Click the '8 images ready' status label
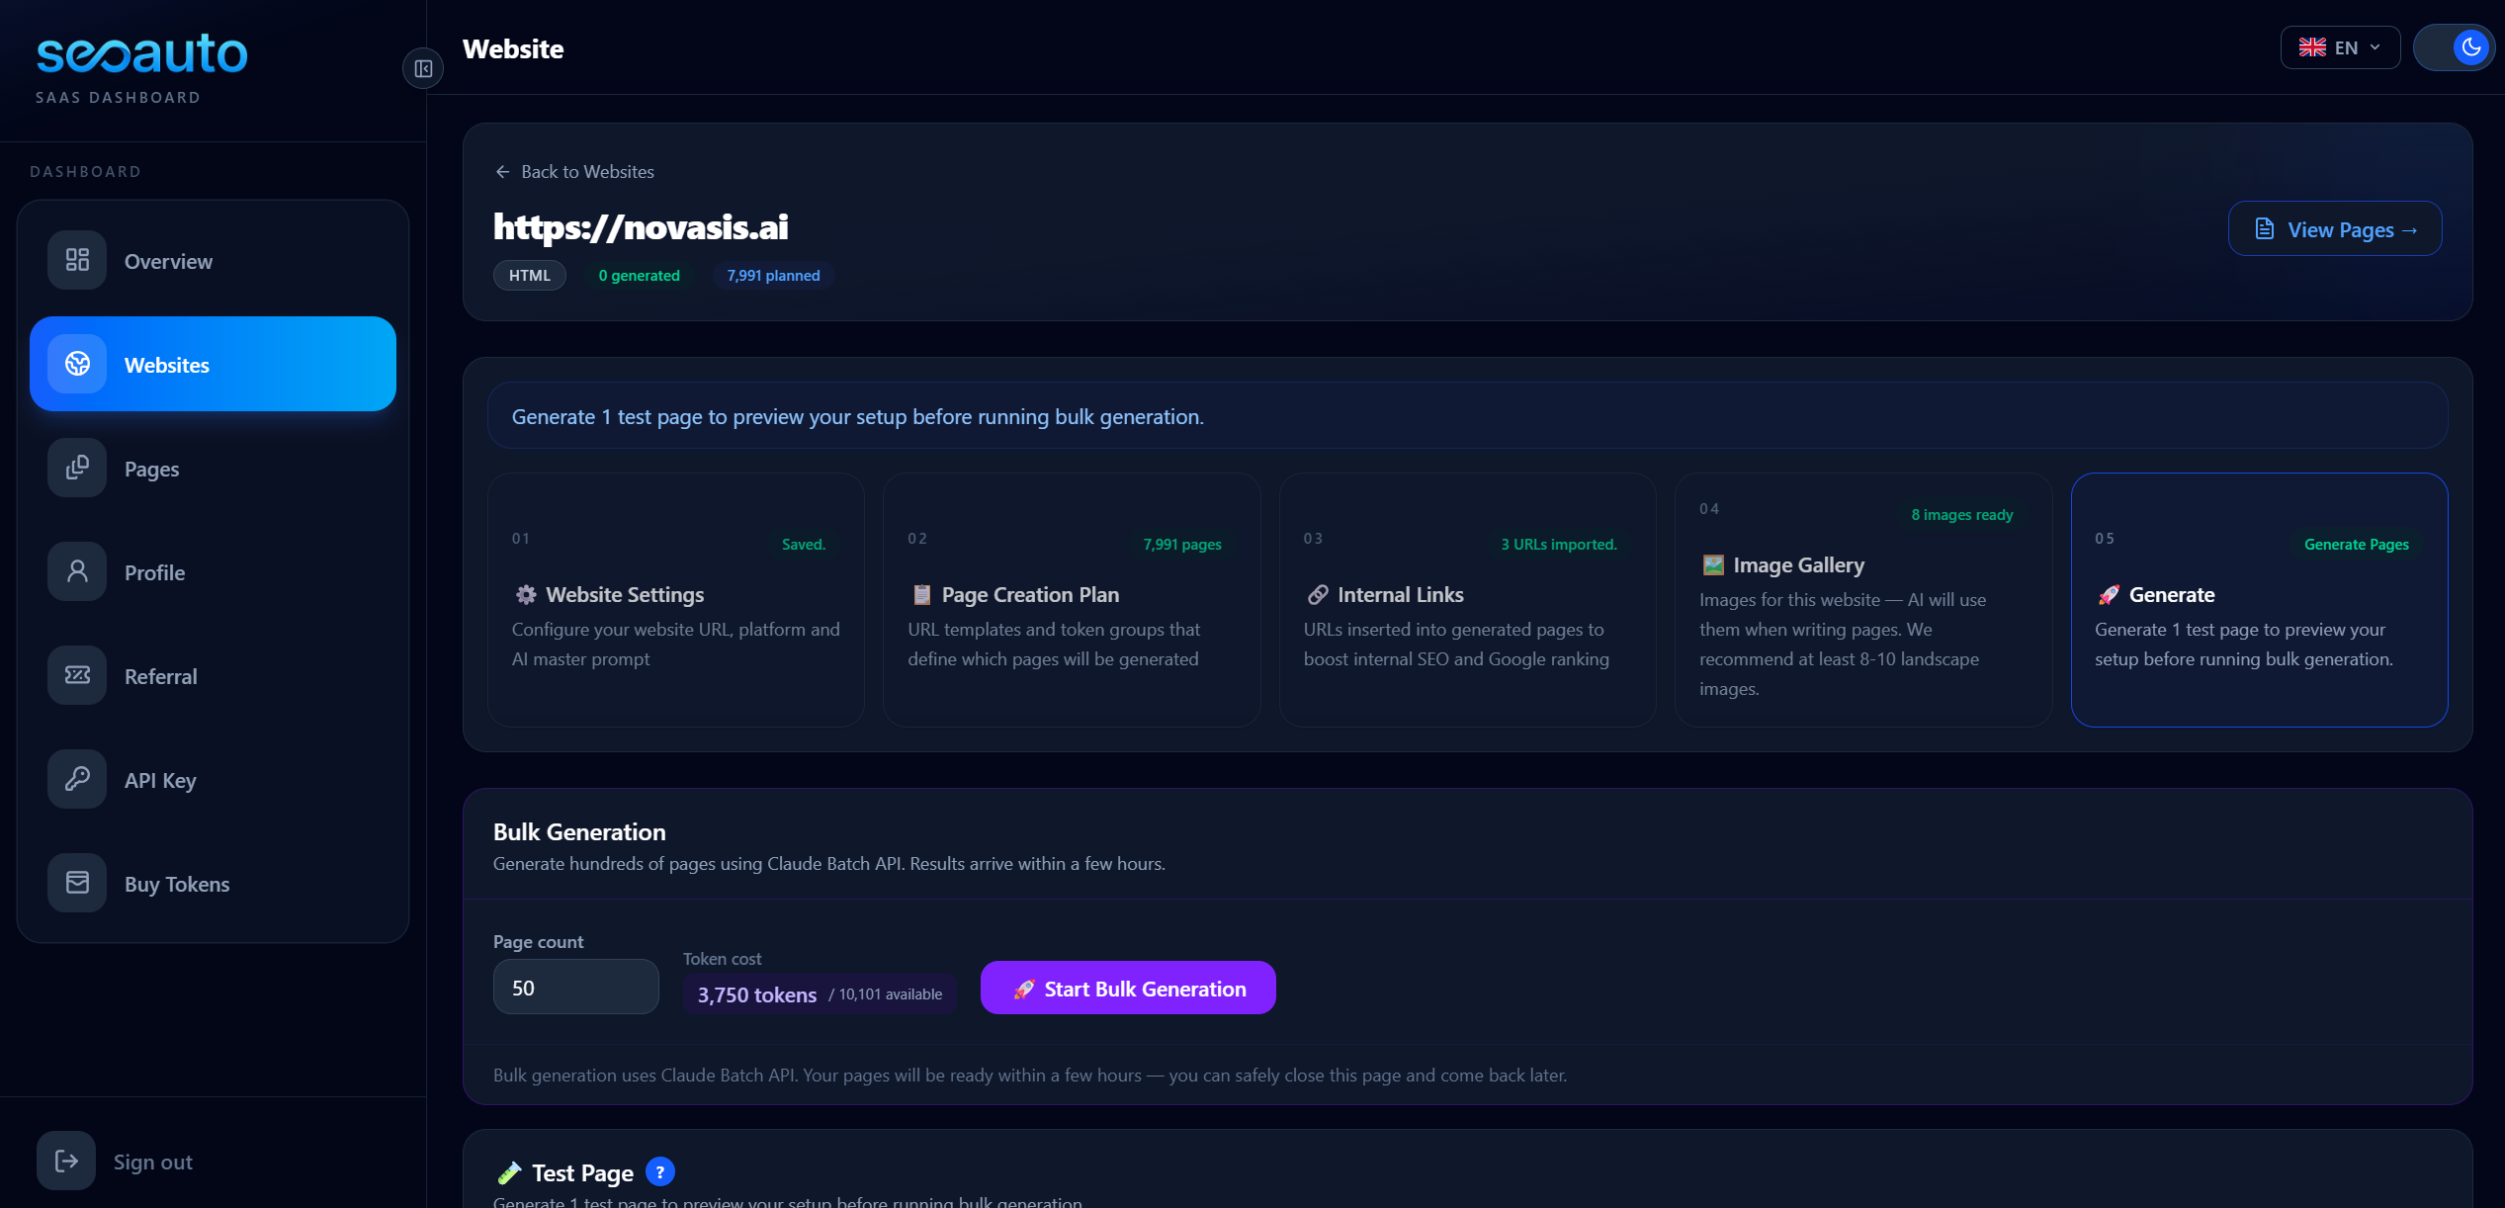This screenshot has width=2505, height=1208. (1961, 515)
